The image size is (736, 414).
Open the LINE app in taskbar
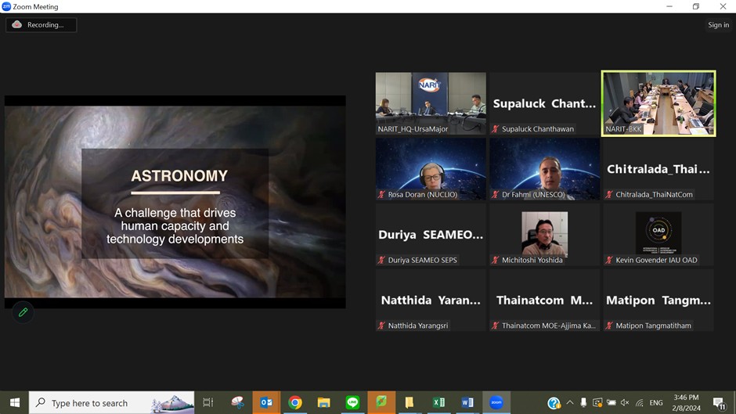[352, 402]
